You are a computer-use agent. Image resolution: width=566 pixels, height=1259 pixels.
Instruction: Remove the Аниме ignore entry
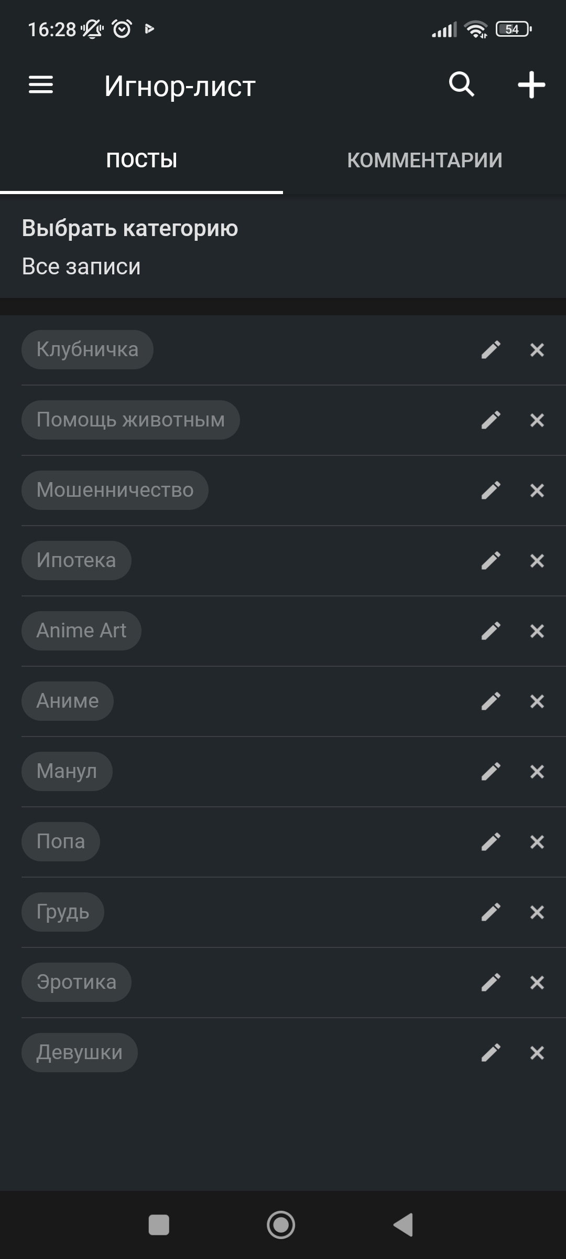click(537, 701)
